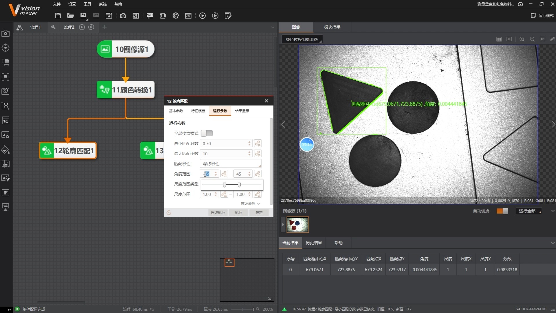
Task: Open the 工具 menu
Action: point(87,4)
